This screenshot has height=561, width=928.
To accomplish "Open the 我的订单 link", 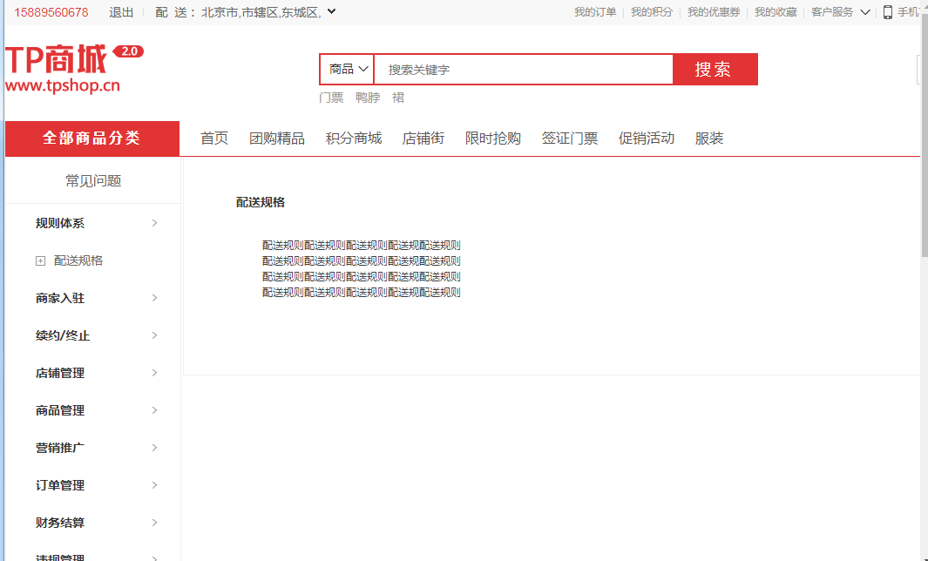I will click(x=595, y=12).
